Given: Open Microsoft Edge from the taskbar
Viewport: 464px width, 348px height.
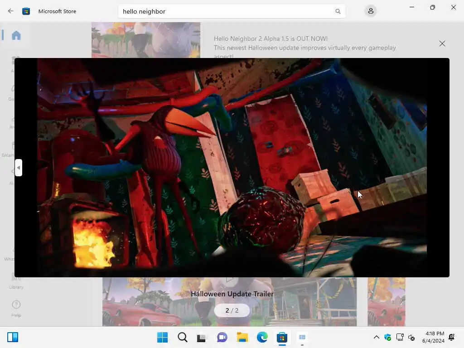Looking at the screenshot, I should pyautogui.click(x=262, y=337).
